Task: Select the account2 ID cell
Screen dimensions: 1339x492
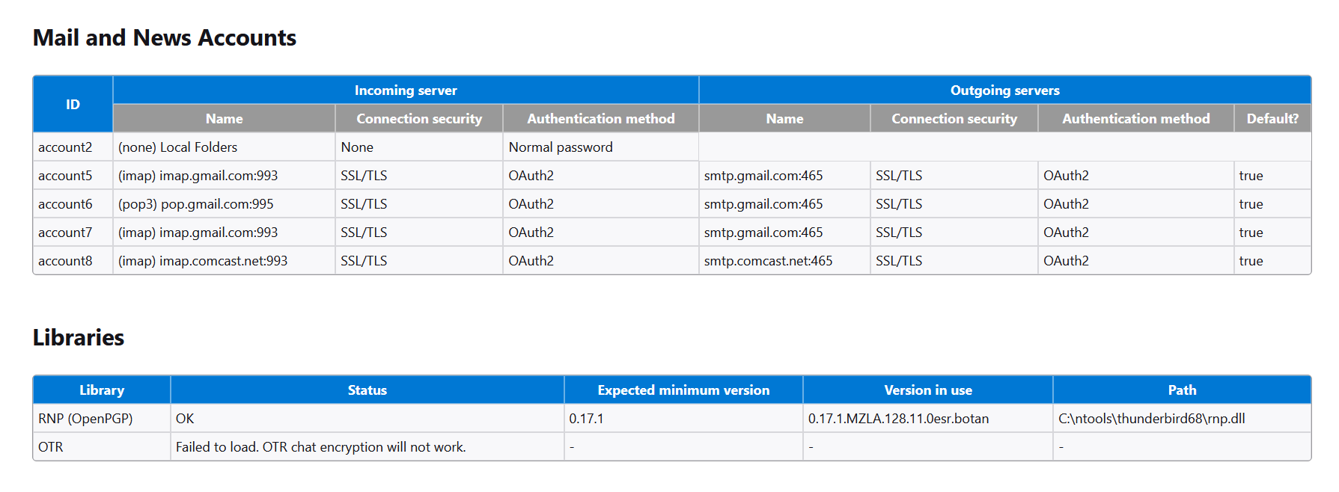Action: coord(65,147)
